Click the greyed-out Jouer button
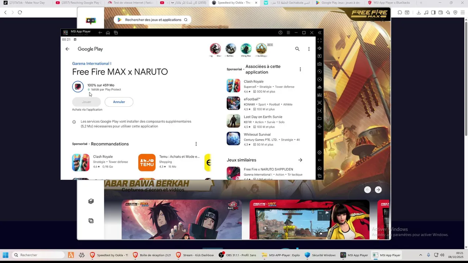Screen dimensions: 468x263 86,102
